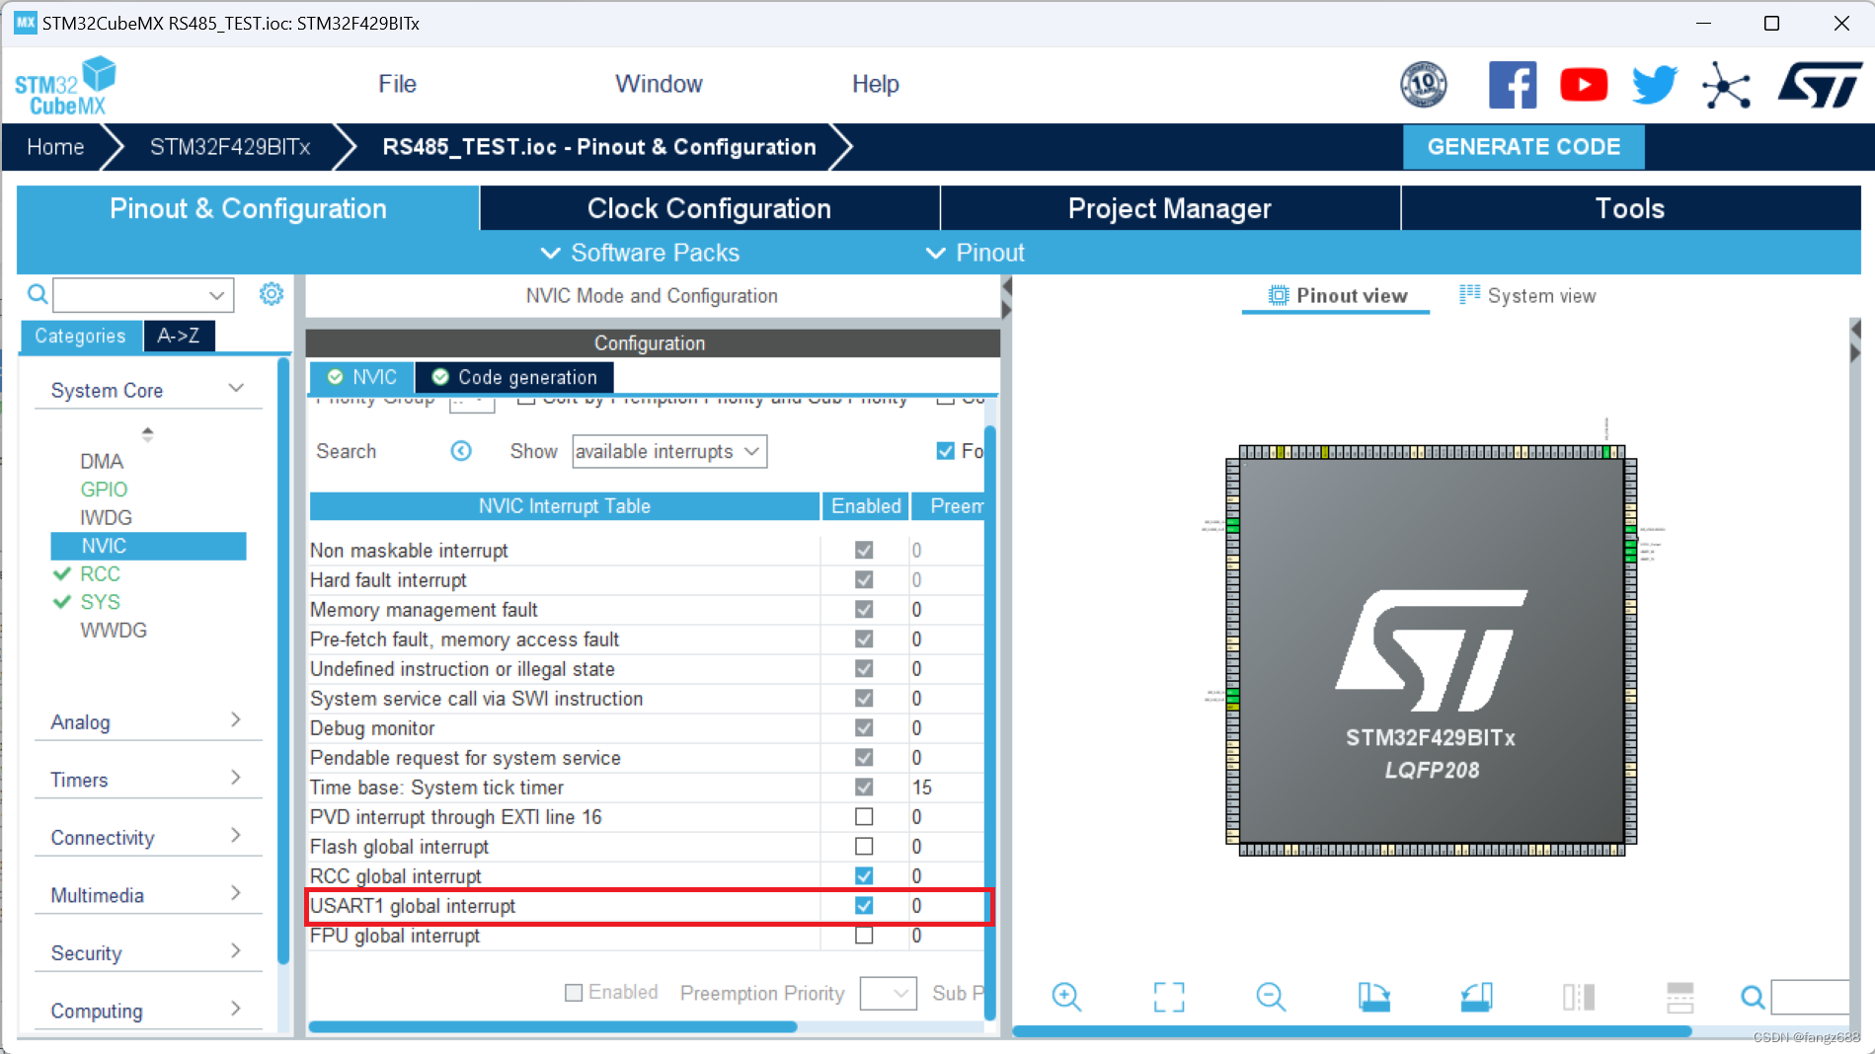Disable the RCC global interrupt checkbox
The width and height of the screenshot is (1875, 1054).
(864, 876)
